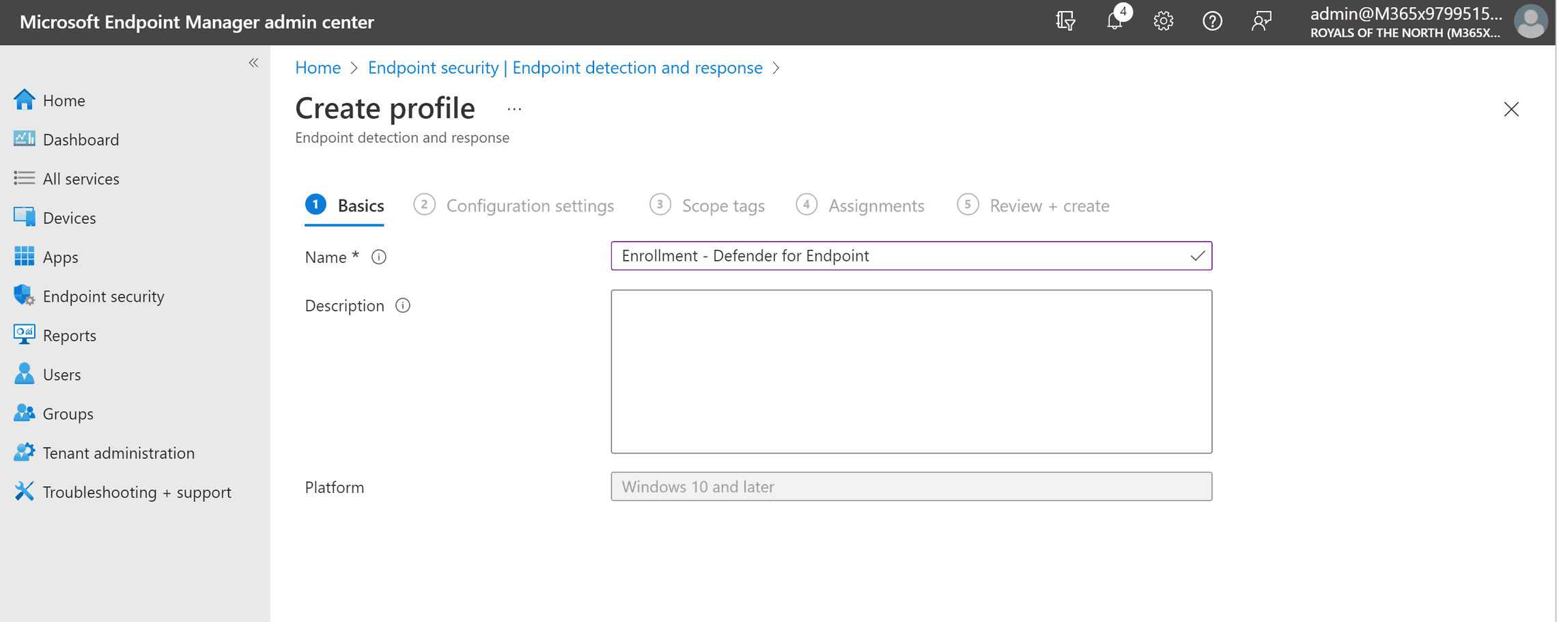Open the admin account avatar menu

tap(1530, 21)
